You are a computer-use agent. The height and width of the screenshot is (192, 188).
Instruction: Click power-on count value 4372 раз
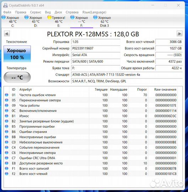tap(169, 62)
